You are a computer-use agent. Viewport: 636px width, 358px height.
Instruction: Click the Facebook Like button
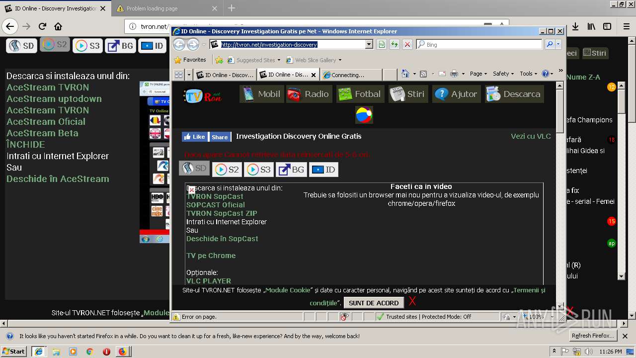(194, 137)
